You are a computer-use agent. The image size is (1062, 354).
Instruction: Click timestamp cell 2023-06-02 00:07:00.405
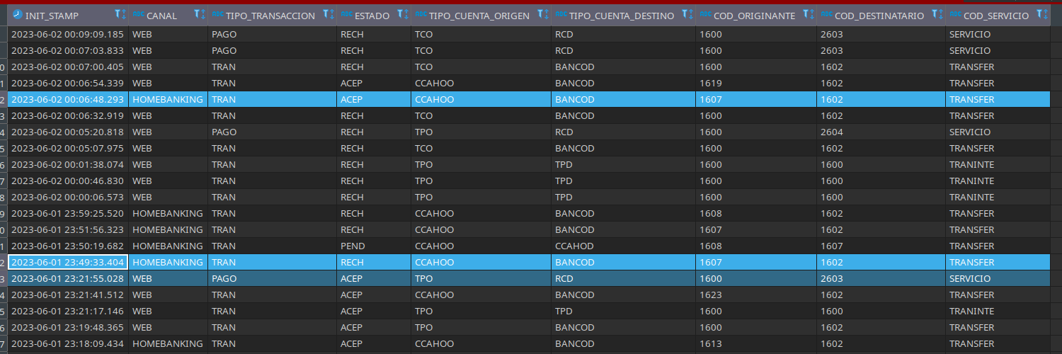[69, 67]
